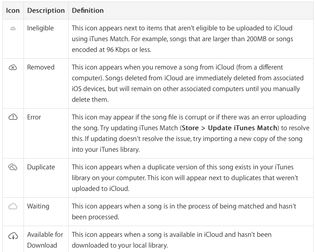
Task: Click the Removed cloud icon with X
Action: click(13, 67)
